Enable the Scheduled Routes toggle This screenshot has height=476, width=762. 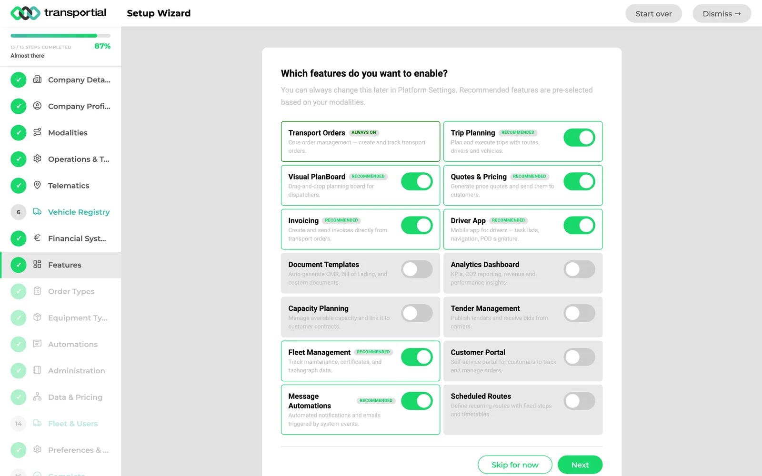579,401
